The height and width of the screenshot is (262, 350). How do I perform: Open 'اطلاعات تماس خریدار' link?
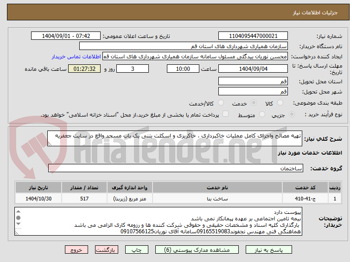(x=76, y=56)
